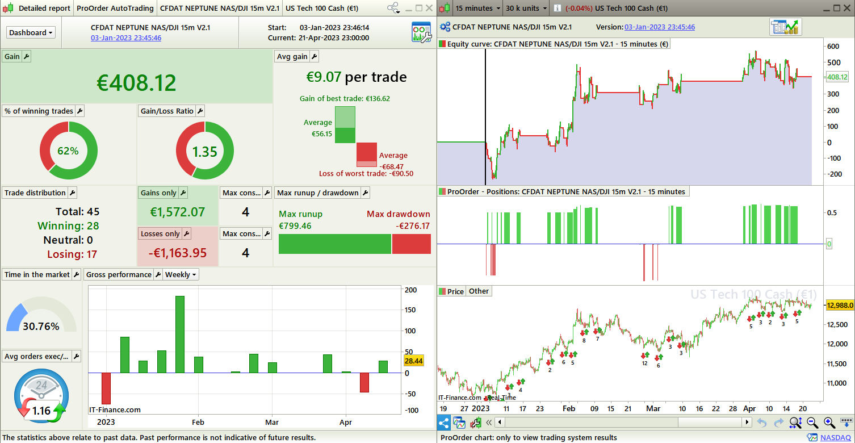Collapse toolbar with double left chevron
This screenshot has width=855, height=443.
pyautogui.click(x=488, y=422)
